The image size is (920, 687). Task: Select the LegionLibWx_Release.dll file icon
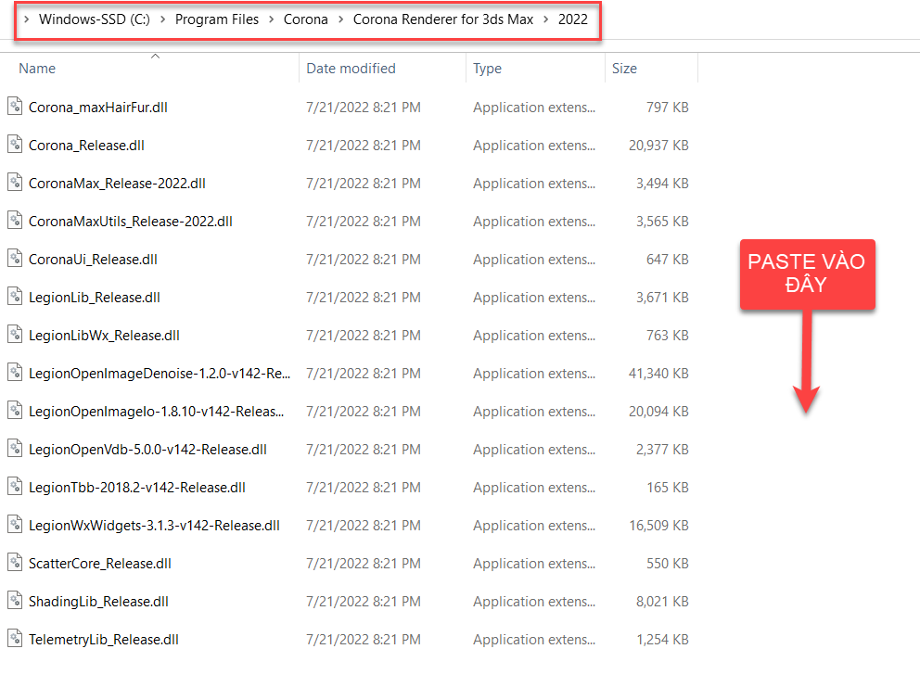15,335
